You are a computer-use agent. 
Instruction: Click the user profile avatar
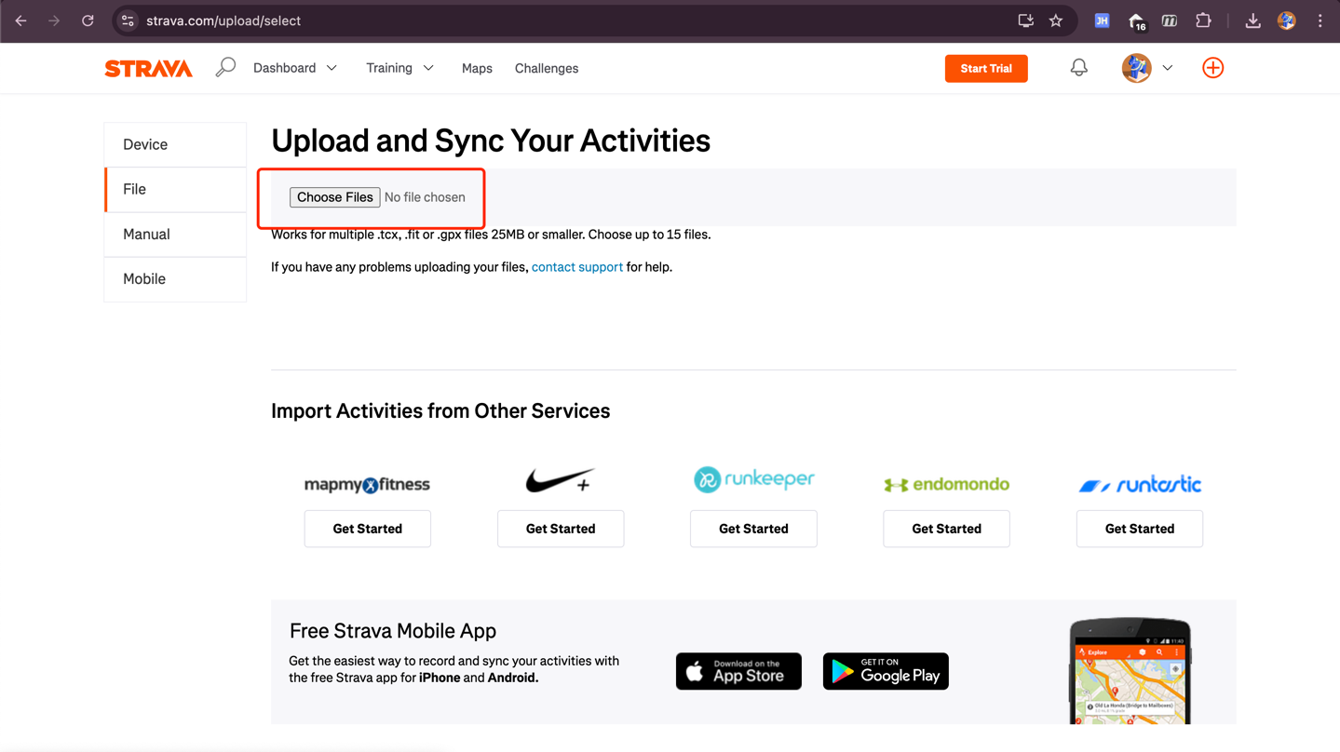pos(1136,68)
